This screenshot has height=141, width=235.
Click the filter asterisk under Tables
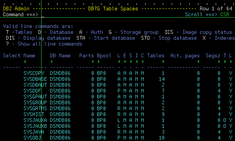pyautogui.click(x=163, y=62)
